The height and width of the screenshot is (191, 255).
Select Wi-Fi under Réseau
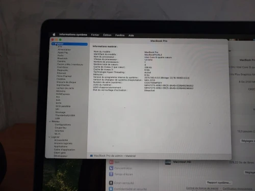click(x=58, y=134)
